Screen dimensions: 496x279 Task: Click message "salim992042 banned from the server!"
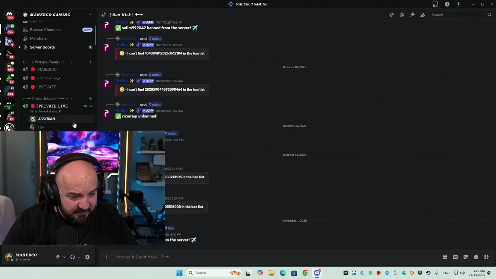[157, 28]
